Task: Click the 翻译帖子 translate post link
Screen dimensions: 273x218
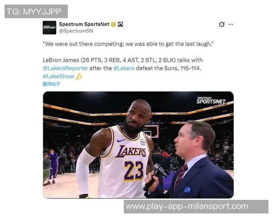Action: pos(51,84)
